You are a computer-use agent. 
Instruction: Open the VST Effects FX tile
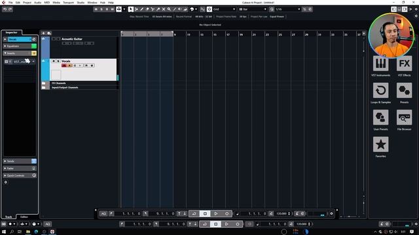click(404, 63)
